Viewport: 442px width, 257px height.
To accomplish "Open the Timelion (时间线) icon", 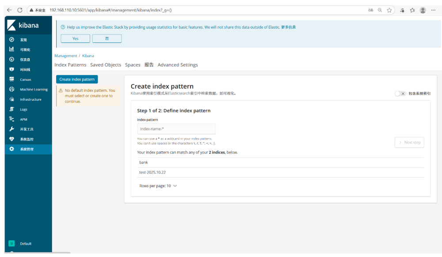I will [x=11, y=69].
